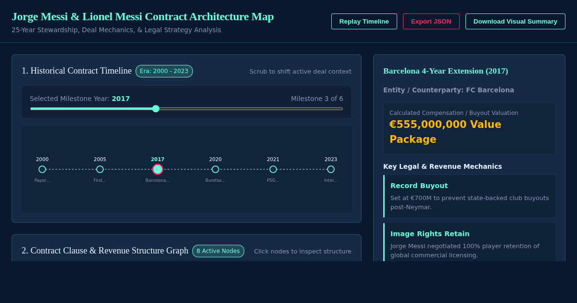Select the 2000 timeline node
This screenshot has height=303, width=577.
pos(42,169)
